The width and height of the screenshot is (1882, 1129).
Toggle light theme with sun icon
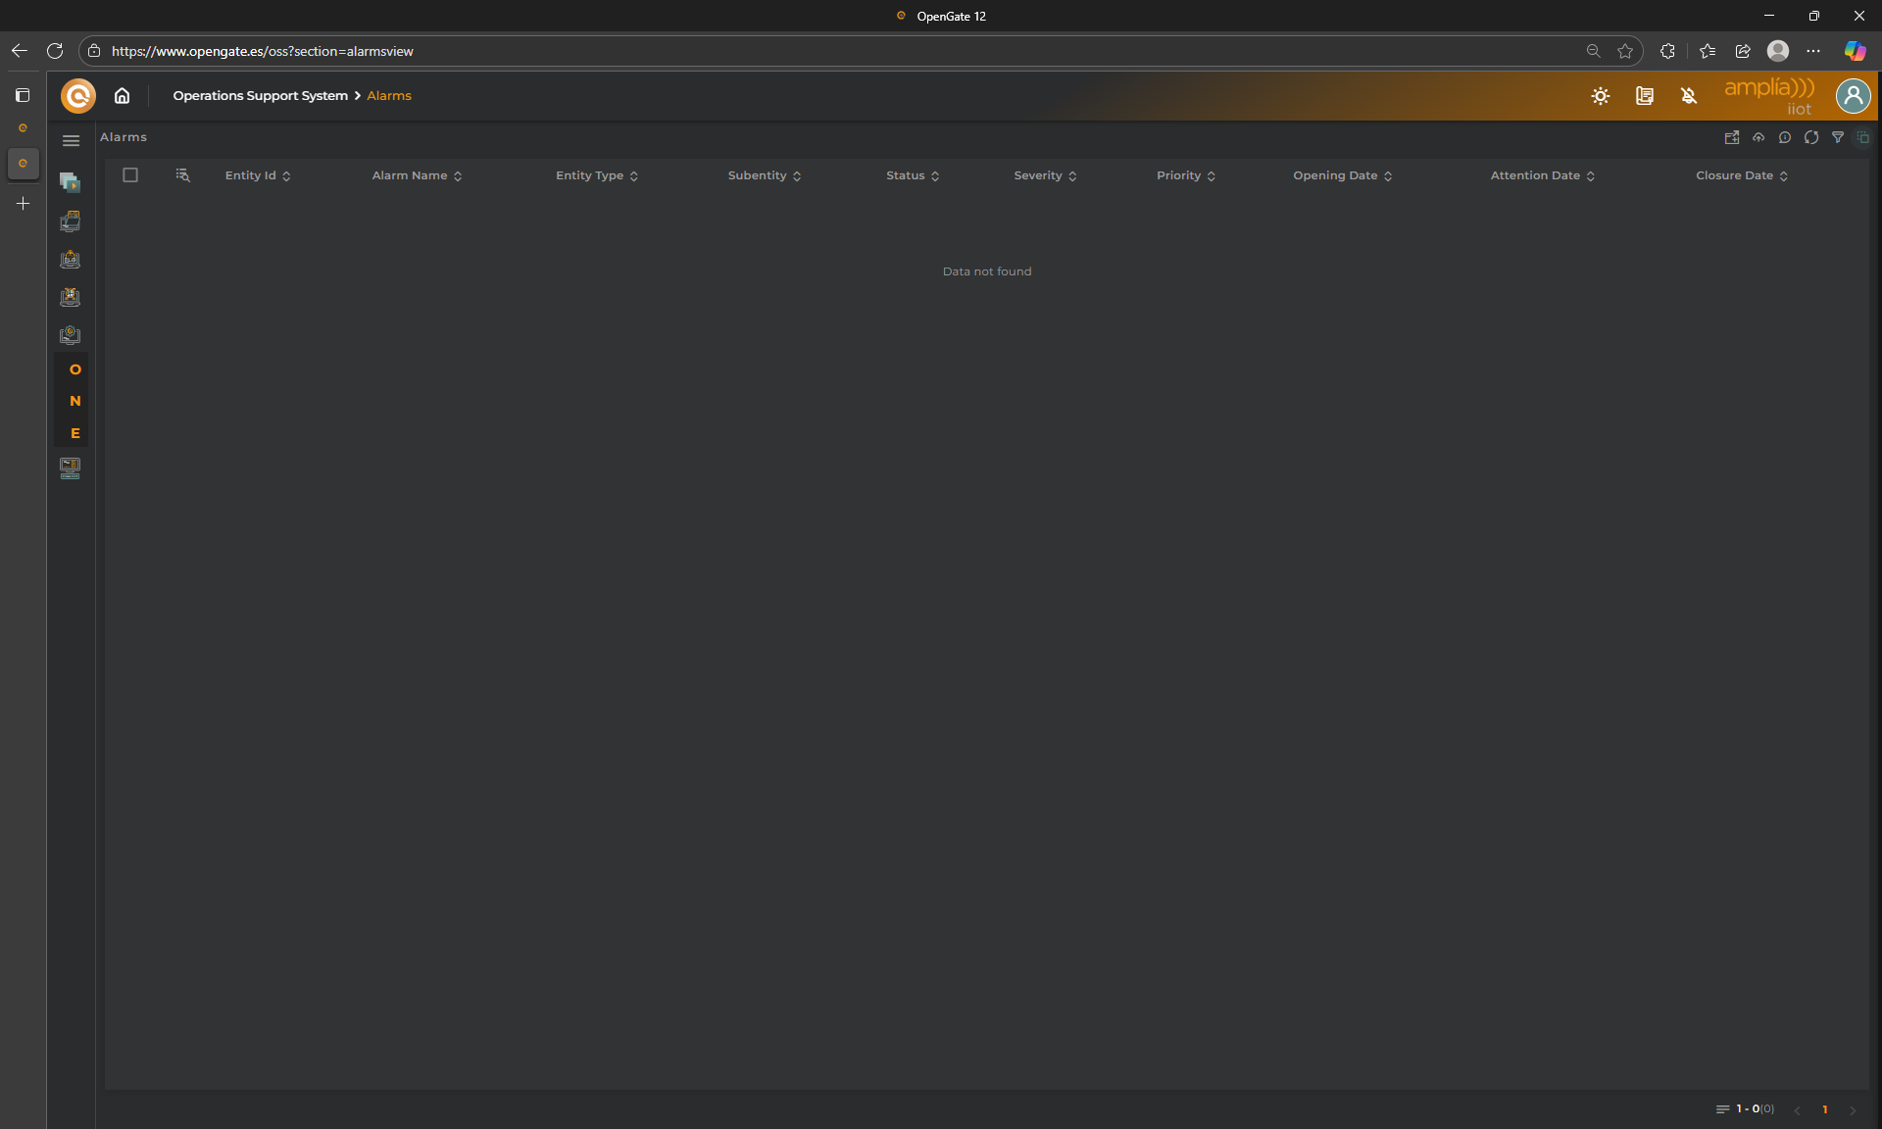[x=1601, y=96]
